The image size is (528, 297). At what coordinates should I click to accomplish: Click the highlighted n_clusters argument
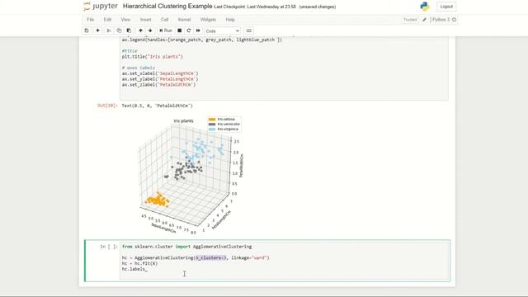[x=211, y=257]
